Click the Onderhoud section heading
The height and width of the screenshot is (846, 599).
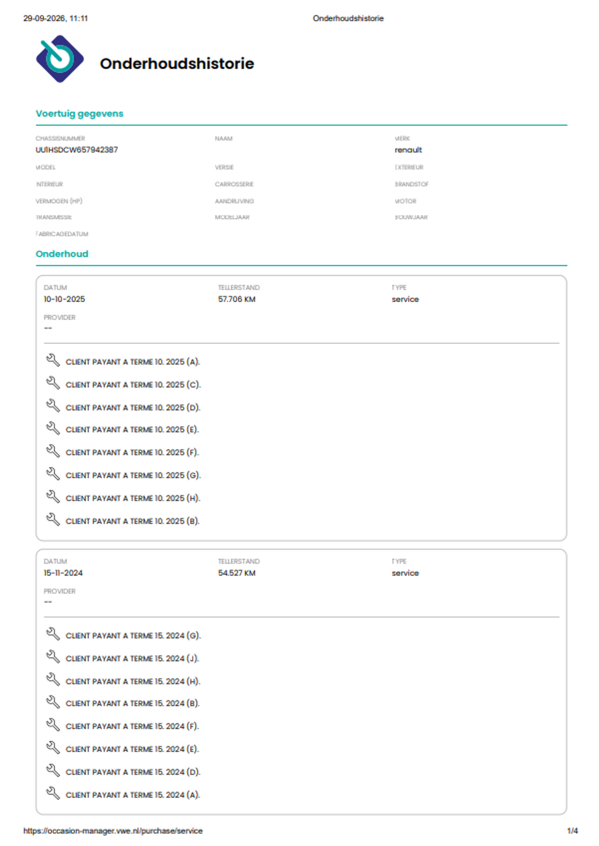62,254
